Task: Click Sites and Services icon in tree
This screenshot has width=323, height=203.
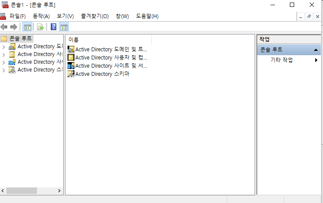Action: 12,62
